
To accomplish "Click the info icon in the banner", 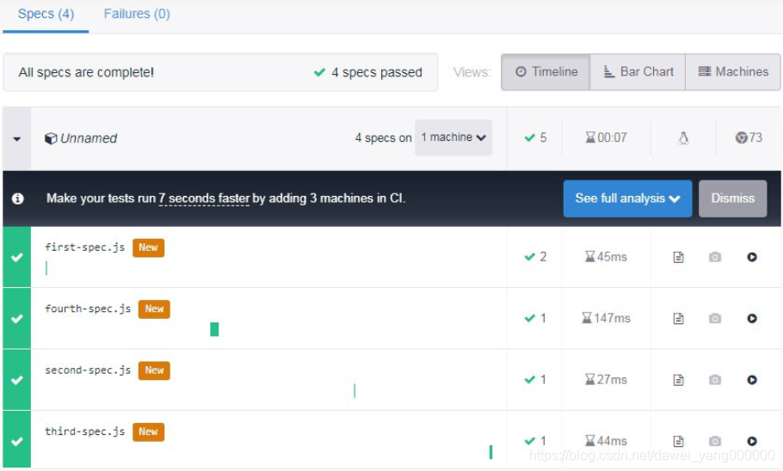I will point(17,199).
